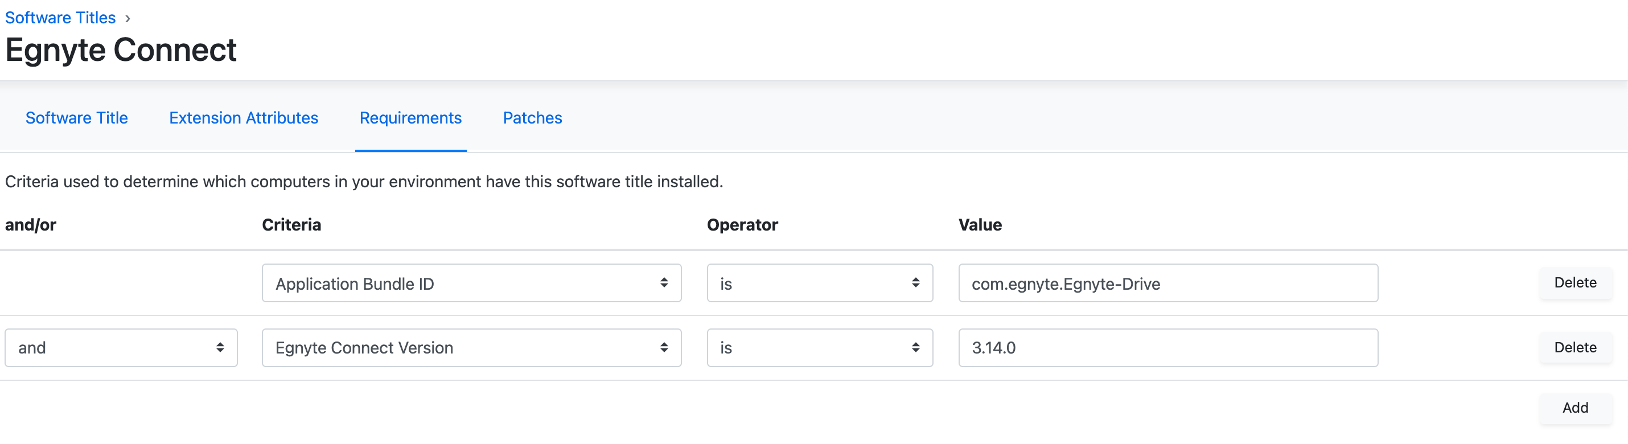Screen dimensions: 1628x444
Task: Click the Egnyte Connect page title
Action: pos(121,50)
